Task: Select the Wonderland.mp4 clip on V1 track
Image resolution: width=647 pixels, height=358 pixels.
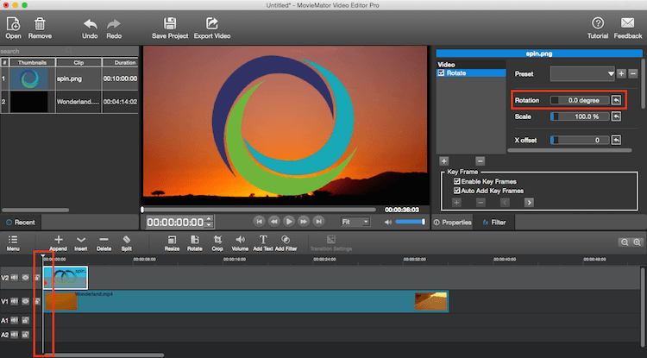Action: pos(246,301)
